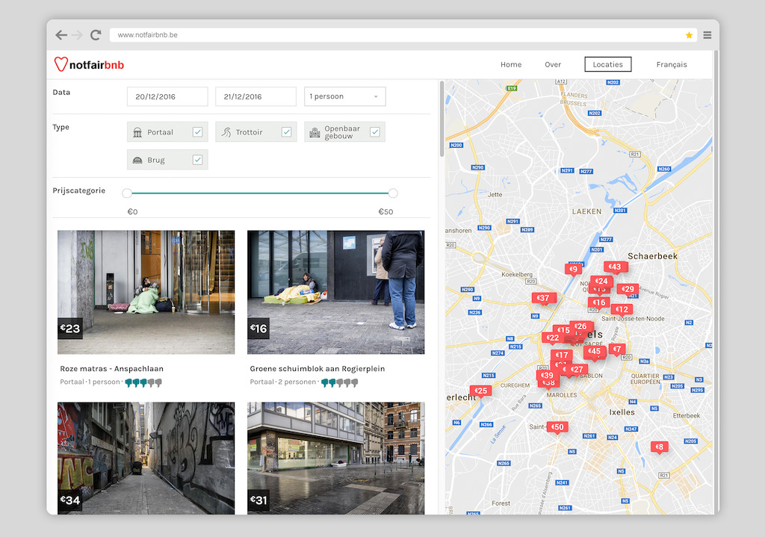
Task: Click the notfairbnb heart logo
Action: pos(61,64)
